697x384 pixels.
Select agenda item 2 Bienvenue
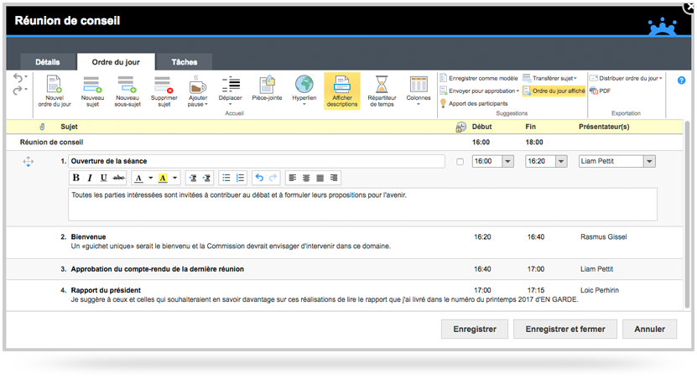tap(88, 237)
